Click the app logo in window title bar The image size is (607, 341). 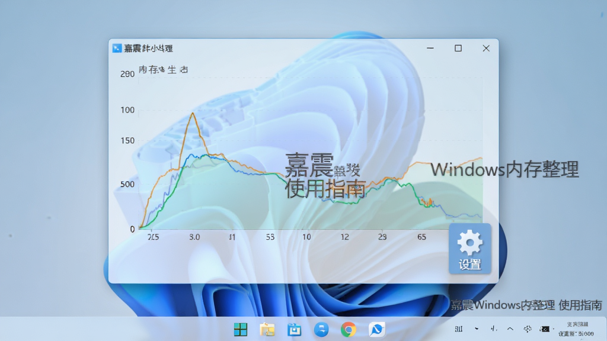(117, 49)
